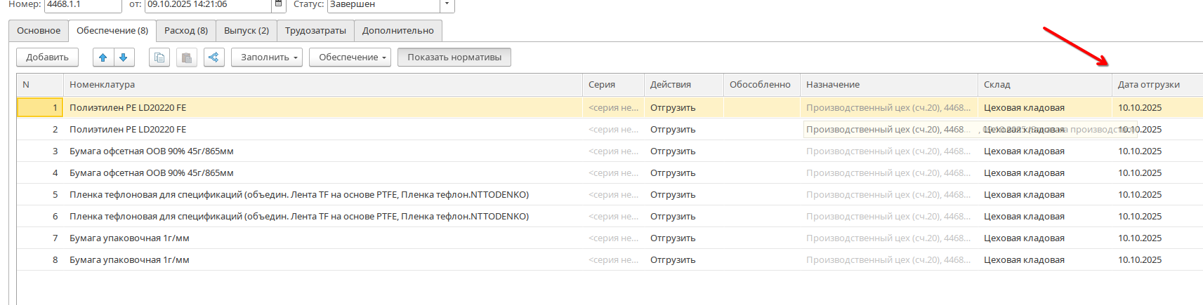Move the selected row down with the arrow
Screen dimensions: 1203x305
coord(124,57)
